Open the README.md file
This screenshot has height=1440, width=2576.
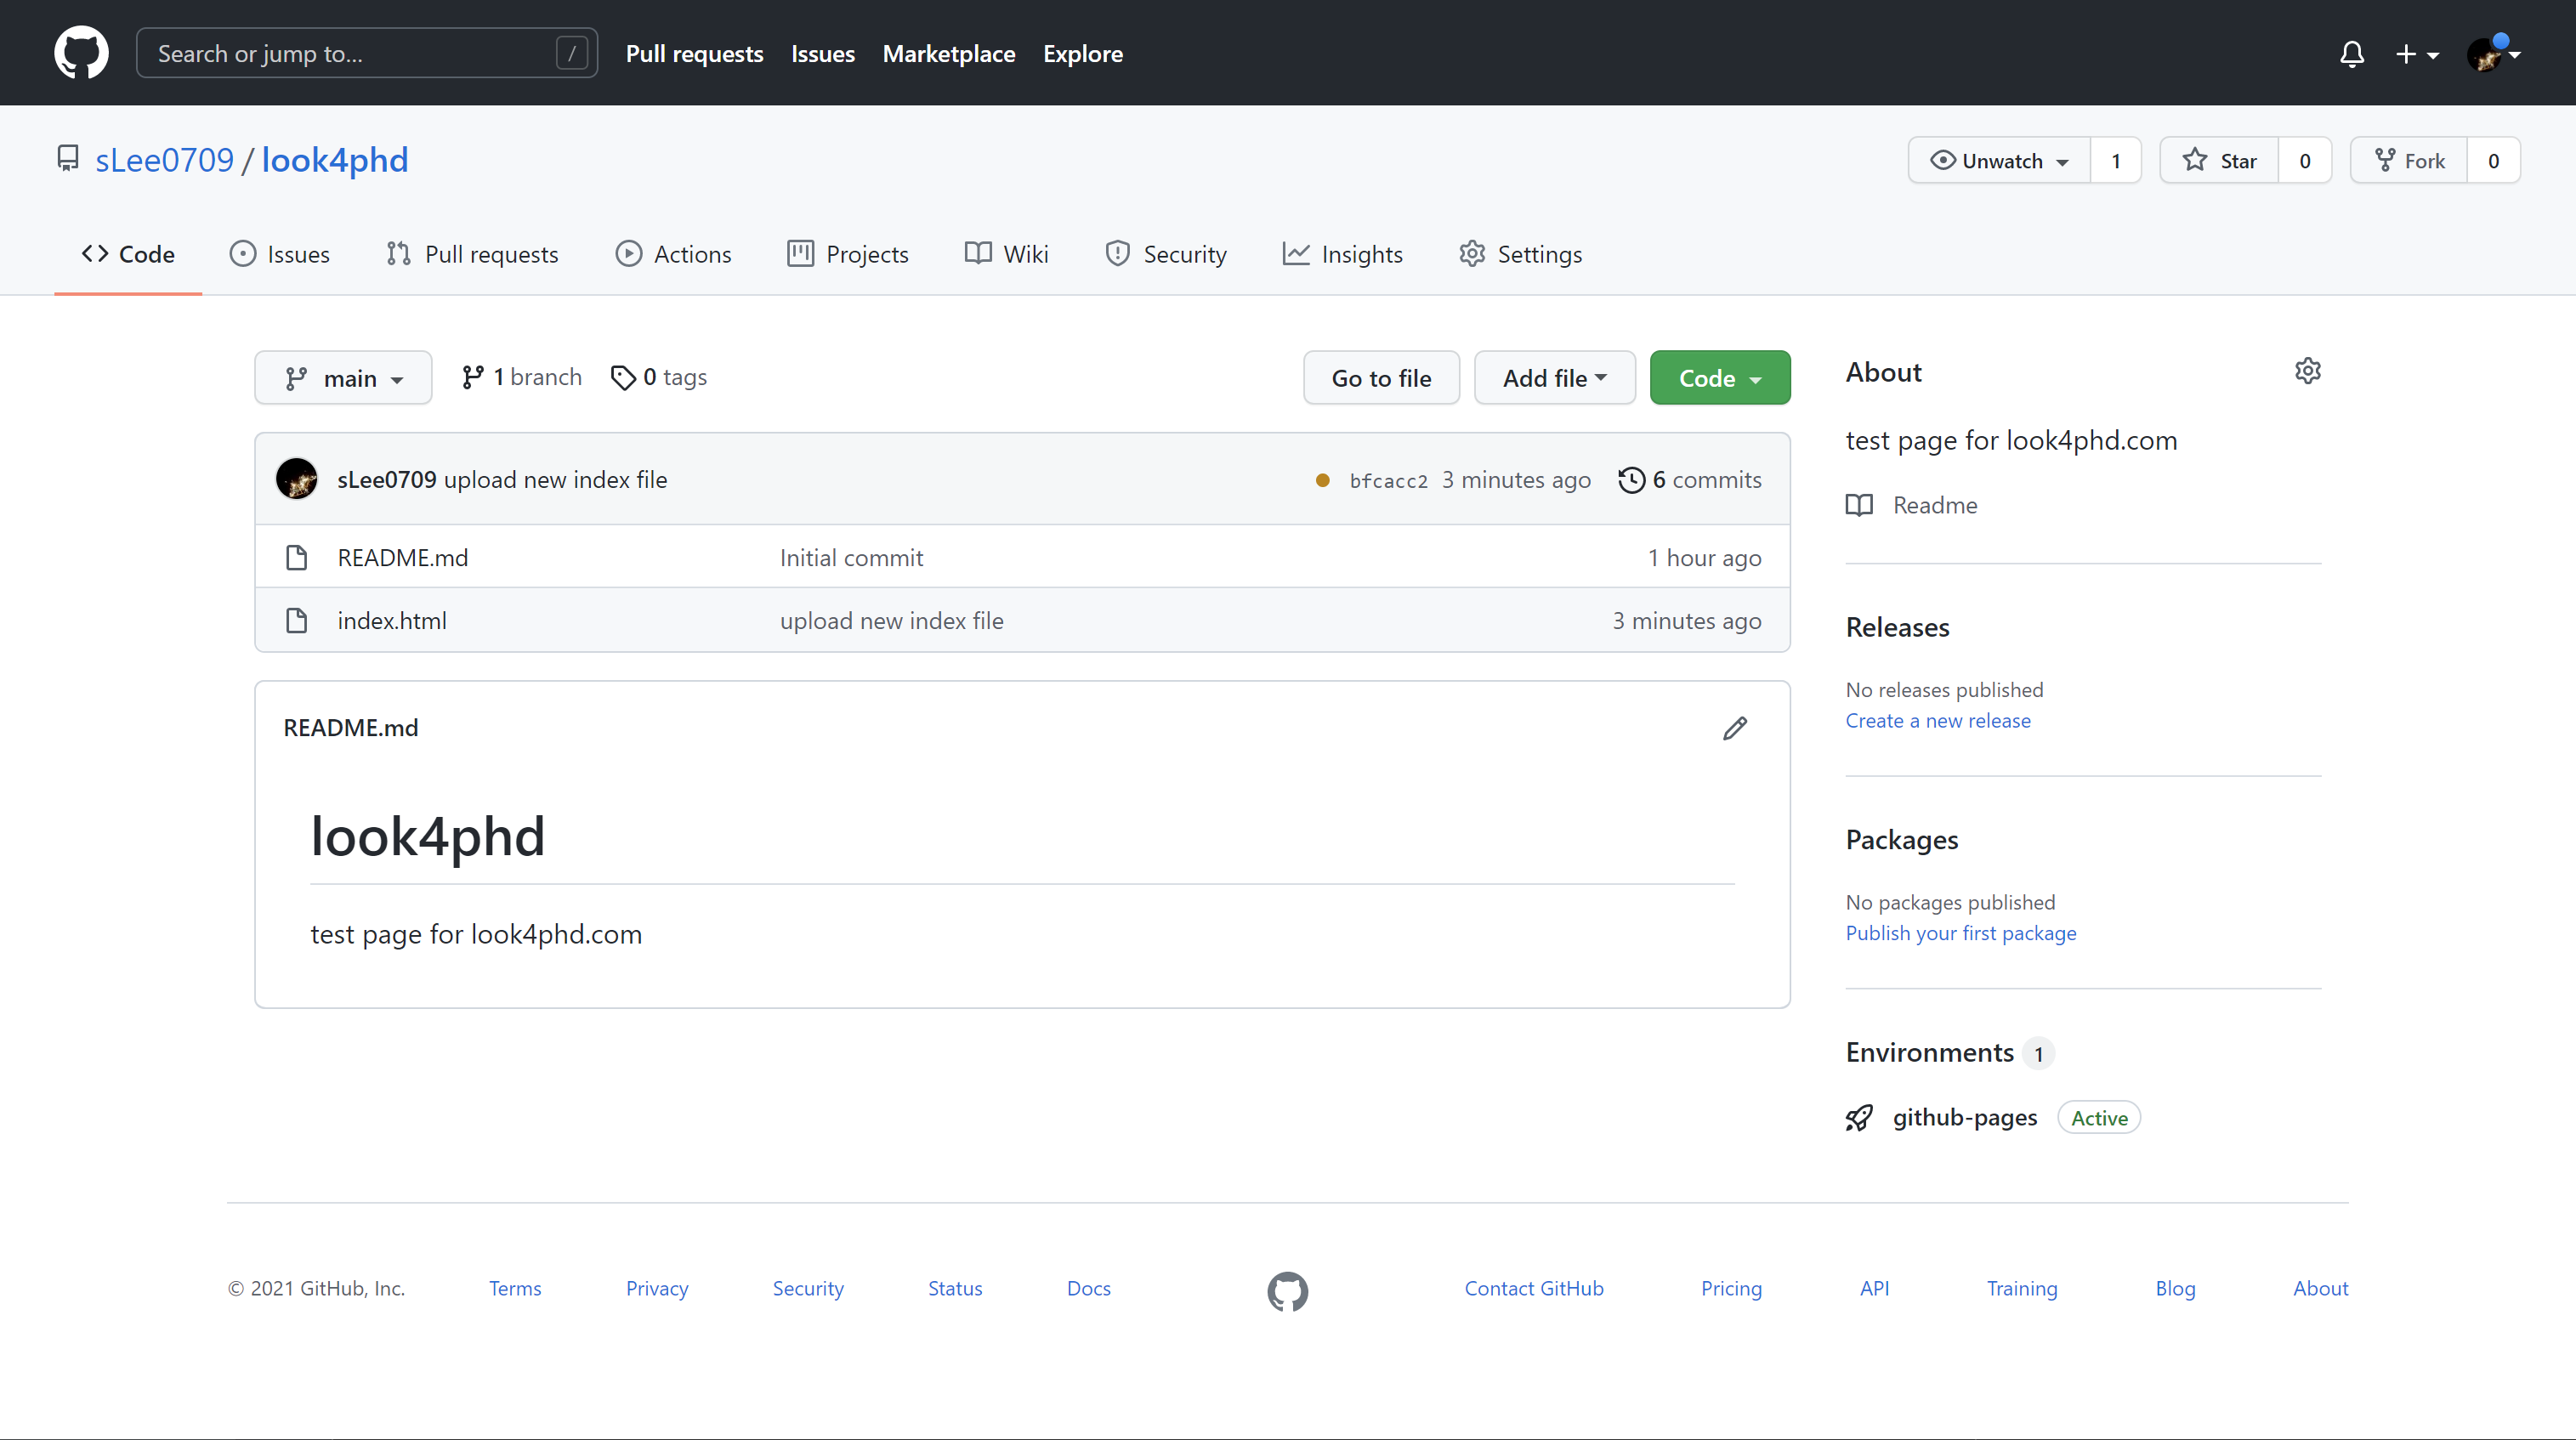point(403,558)
